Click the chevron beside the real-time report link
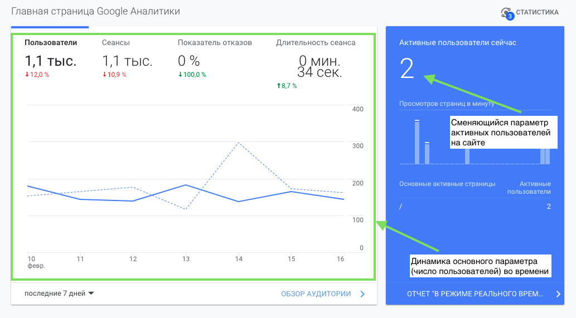The width and height of the screenshot is (576, 318). [558, 294]
